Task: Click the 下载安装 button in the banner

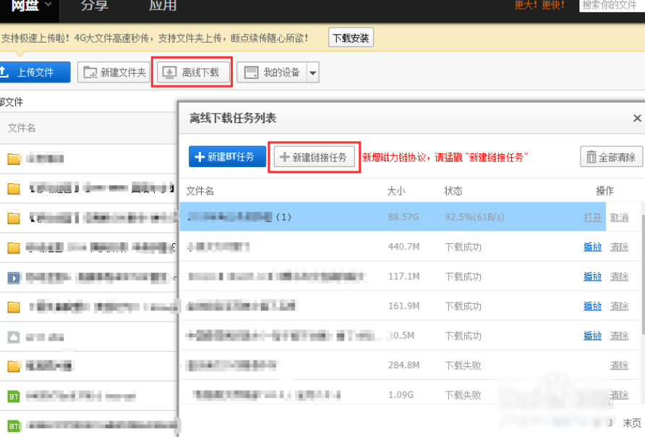Action: [x=351, y=38]
